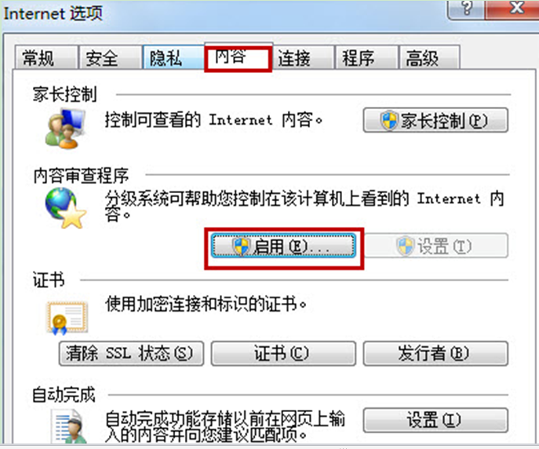Click the 发行者(B) button
The width and height of the screenshot is (539, 449).
(x=435, y=353)
